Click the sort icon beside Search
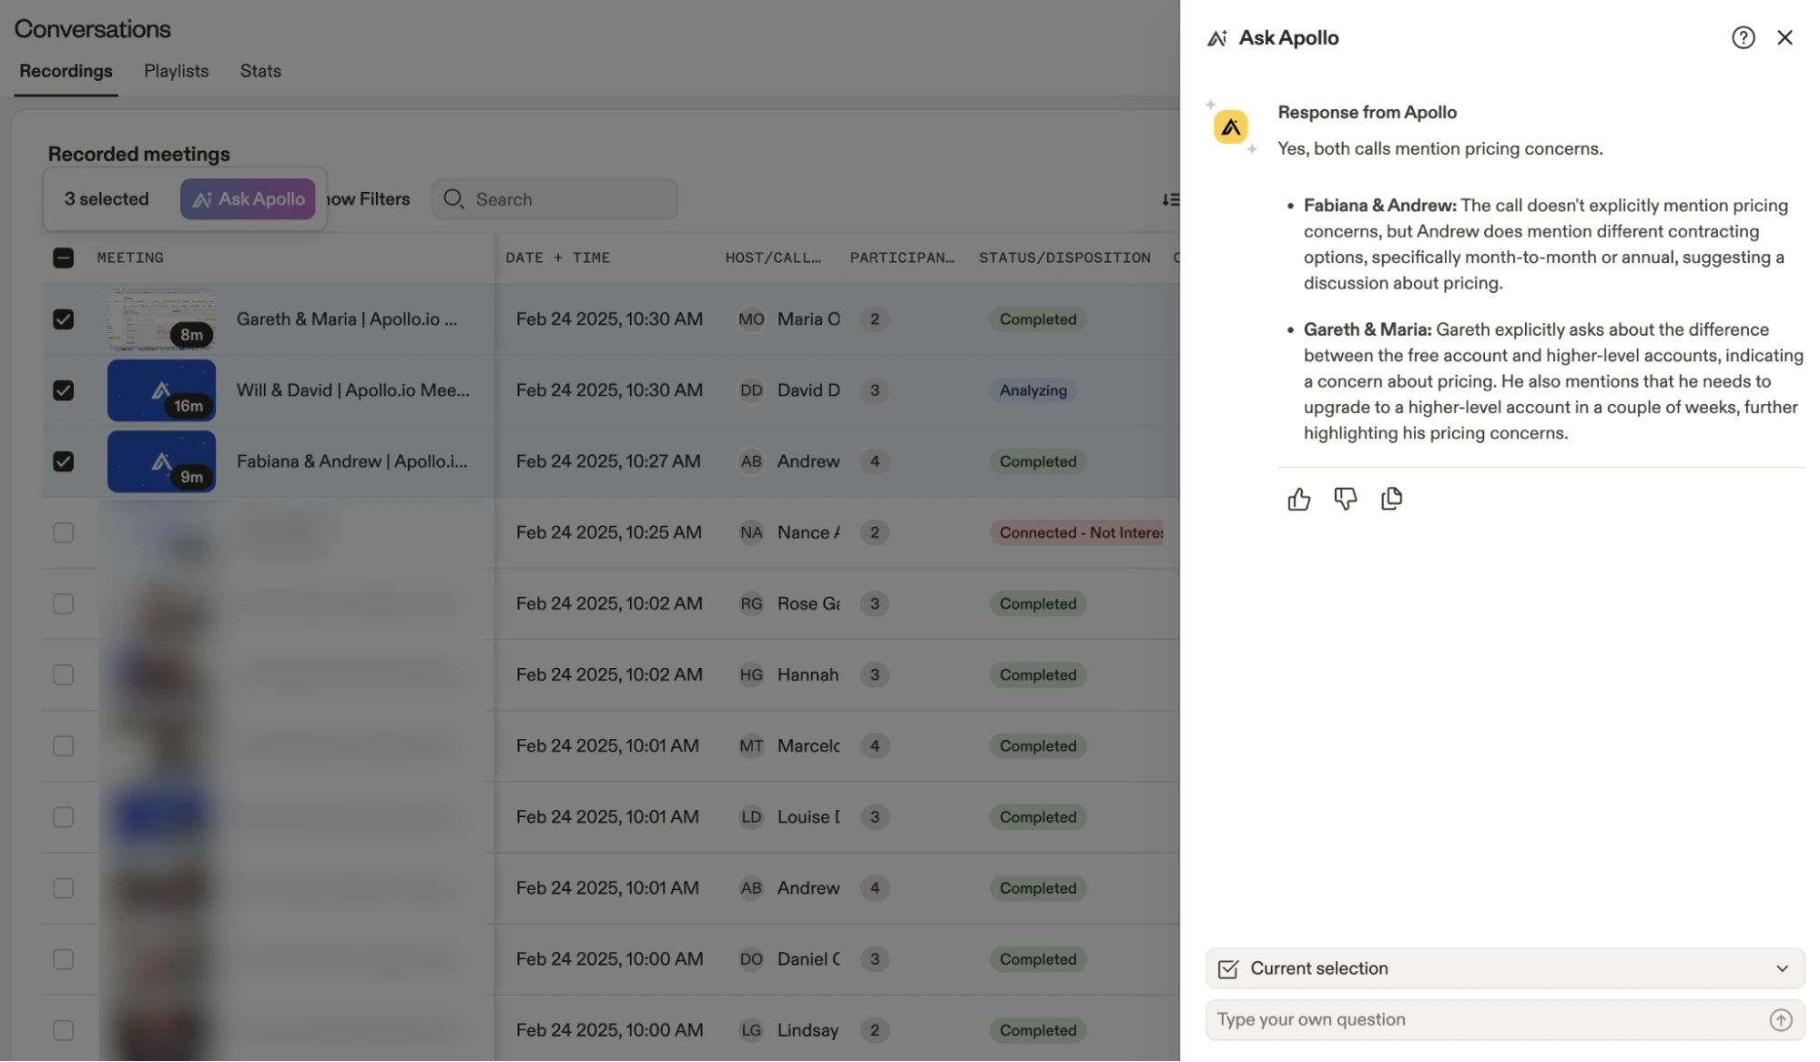Viewport: 1820px width, 1062px height. [x=1170, y=199]
